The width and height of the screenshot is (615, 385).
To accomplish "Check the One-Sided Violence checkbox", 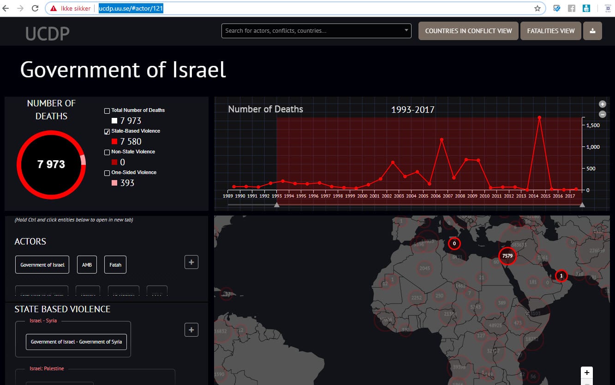I will point(107,173).
